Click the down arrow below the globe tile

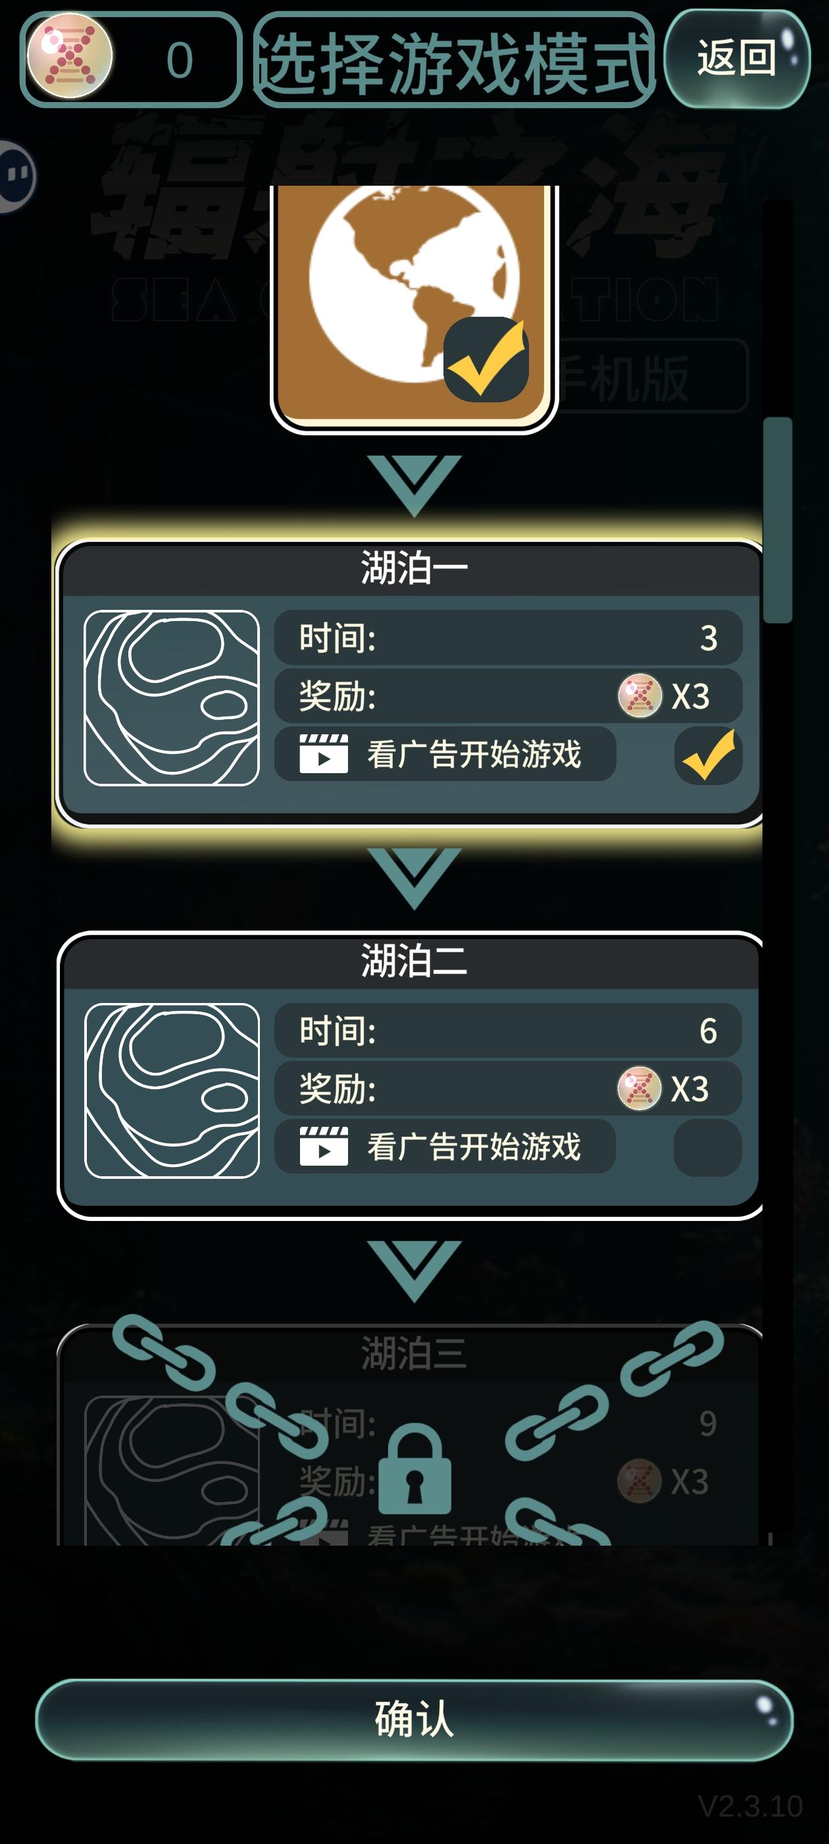(414, 486)
